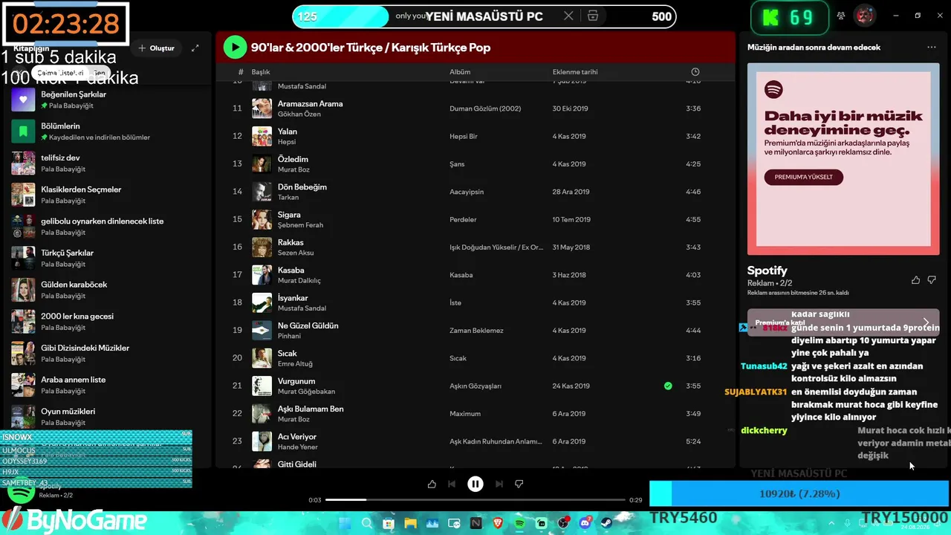Thumbs down the Spotify ad in right panel

pos(932,280)
